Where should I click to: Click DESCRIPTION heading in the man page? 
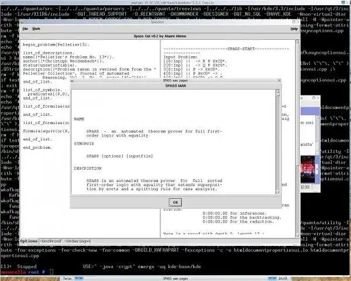88,168
